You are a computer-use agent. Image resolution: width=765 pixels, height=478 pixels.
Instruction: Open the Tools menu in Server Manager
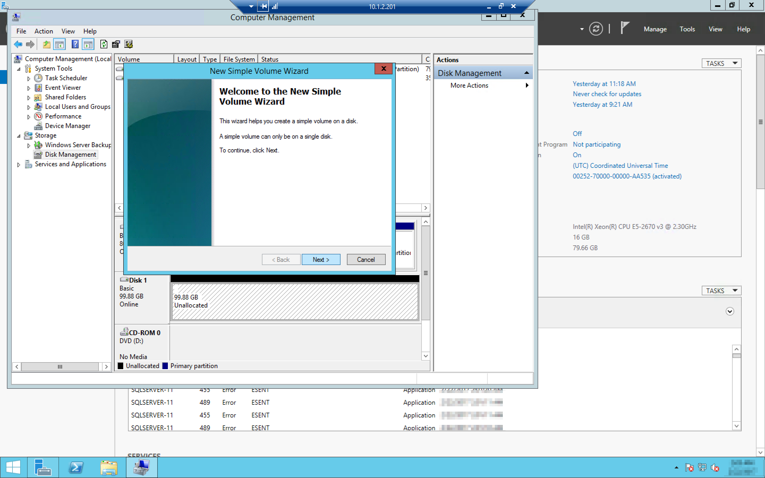[687, 29]
